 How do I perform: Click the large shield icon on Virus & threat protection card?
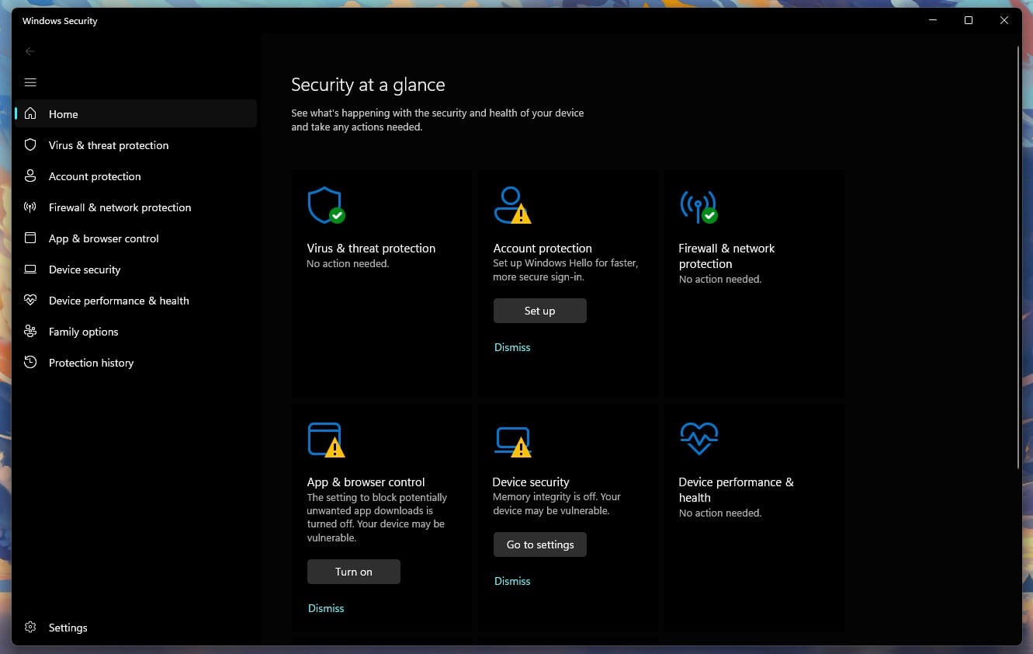(x=326, y=205)
